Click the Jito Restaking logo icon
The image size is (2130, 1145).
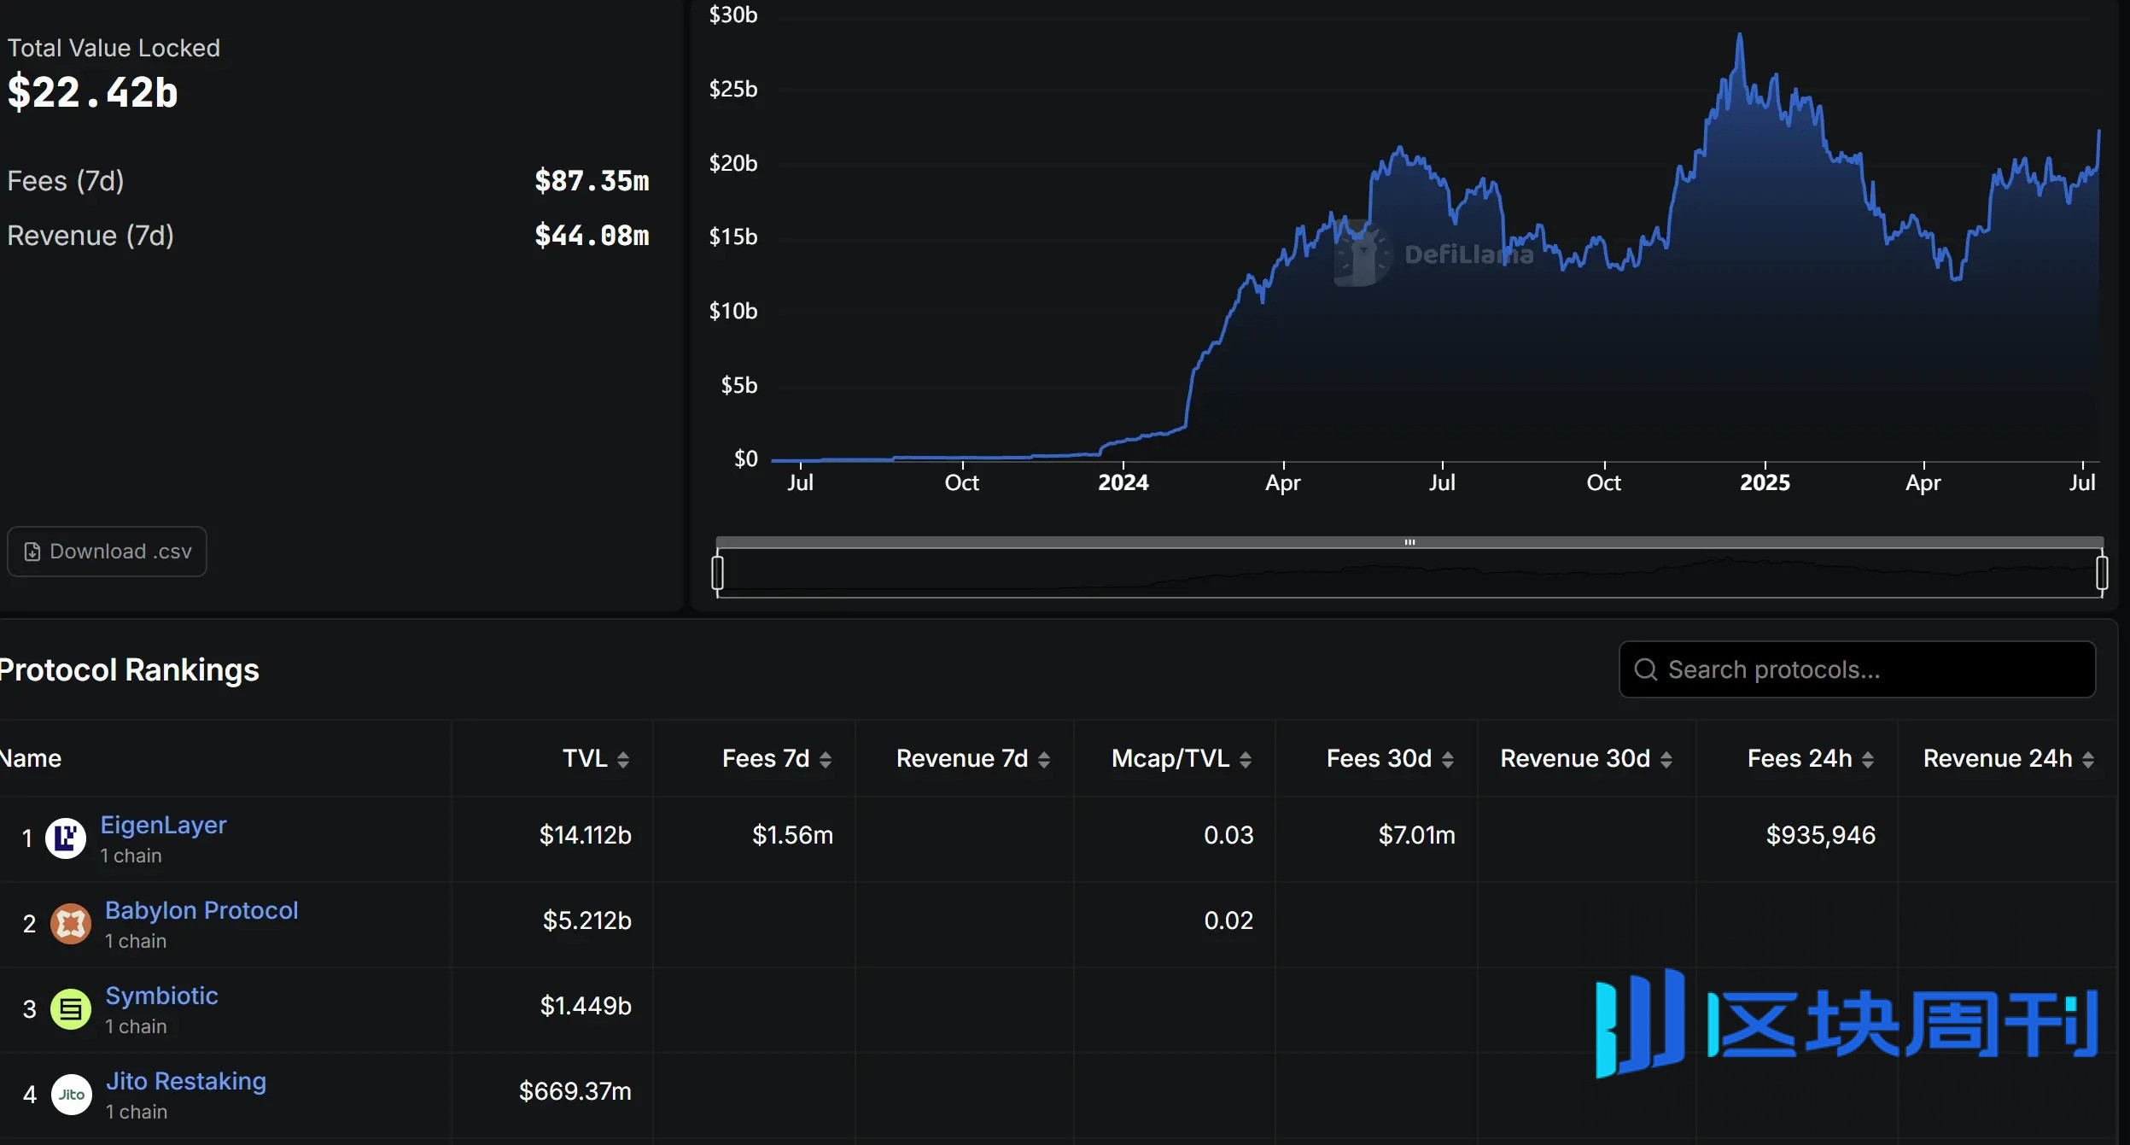(72, 1095)
